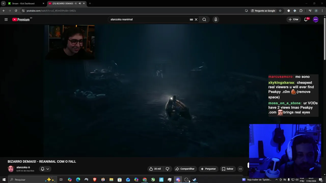Launch Microsoft Edge from taskbar
Image resolution: width=326 pixels, height=183 pixels.
(x=78, y=180)
